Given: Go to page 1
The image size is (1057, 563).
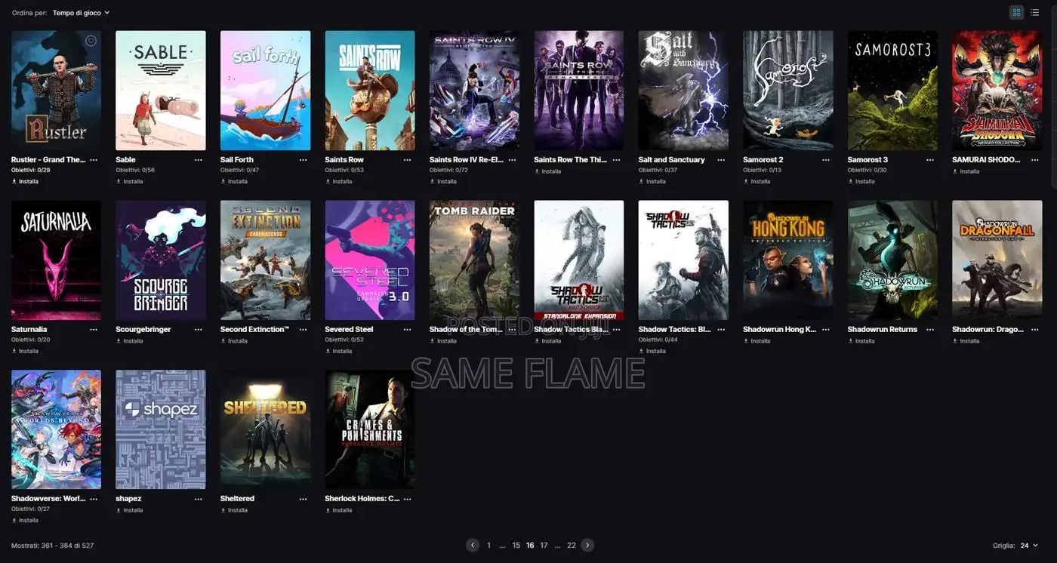Looking at the screenshot, I should coord(488,545).
